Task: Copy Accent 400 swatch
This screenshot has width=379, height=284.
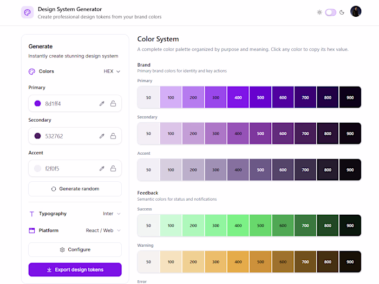Action: point(238,169)
